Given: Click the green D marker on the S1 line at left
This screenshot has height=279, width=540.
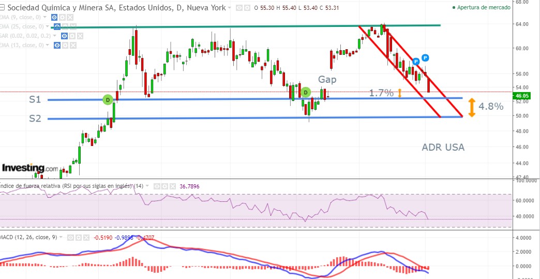Looking at the screenshot, I should click(x=108, y=100).
